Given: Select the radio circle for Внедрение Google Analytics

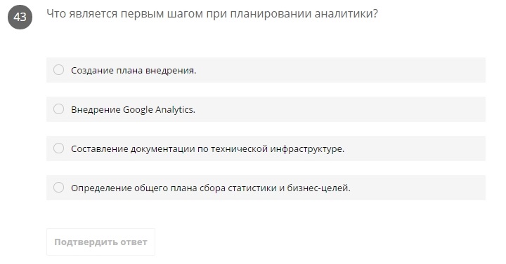Looking at the screenshot, I should [59, 109].
